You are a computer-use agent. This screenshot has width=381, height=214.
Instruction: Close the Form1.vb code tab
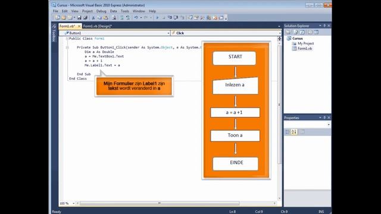79,26
